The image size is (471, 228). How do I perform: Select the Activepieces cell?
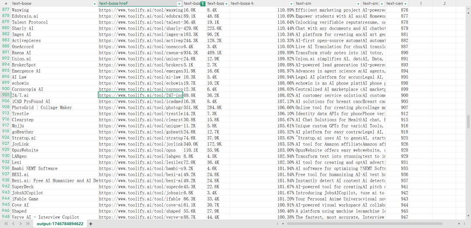click(x=55, y=40)
